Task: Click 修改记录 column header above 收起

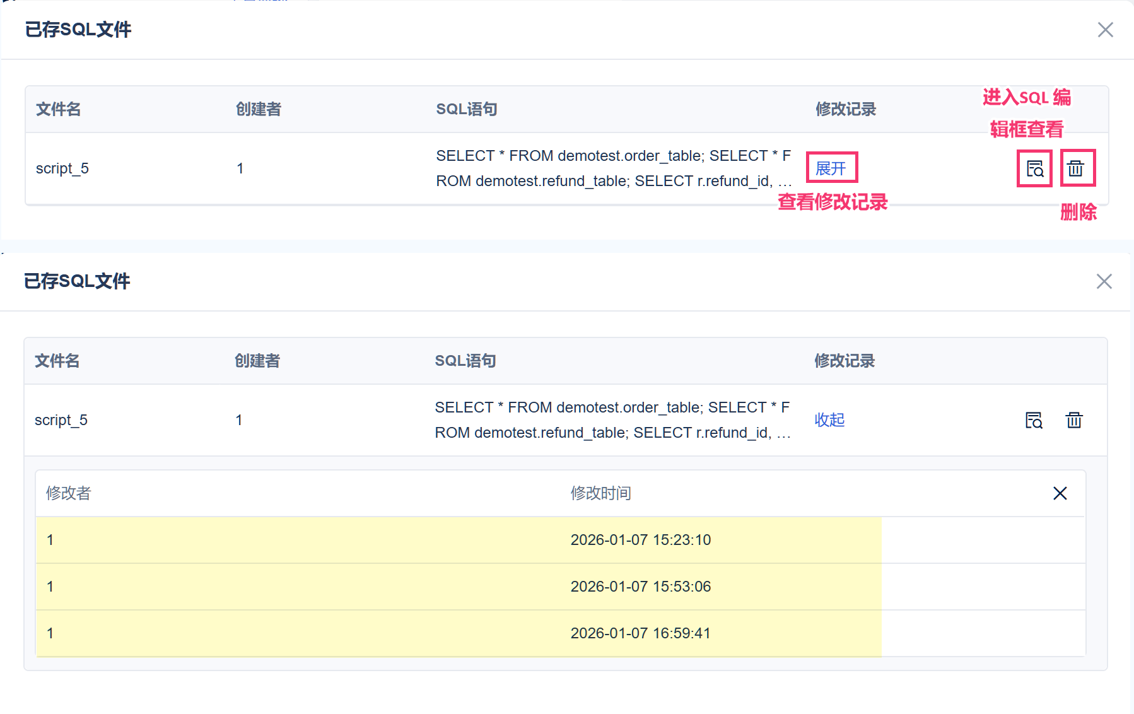Action: pos(845,361)
